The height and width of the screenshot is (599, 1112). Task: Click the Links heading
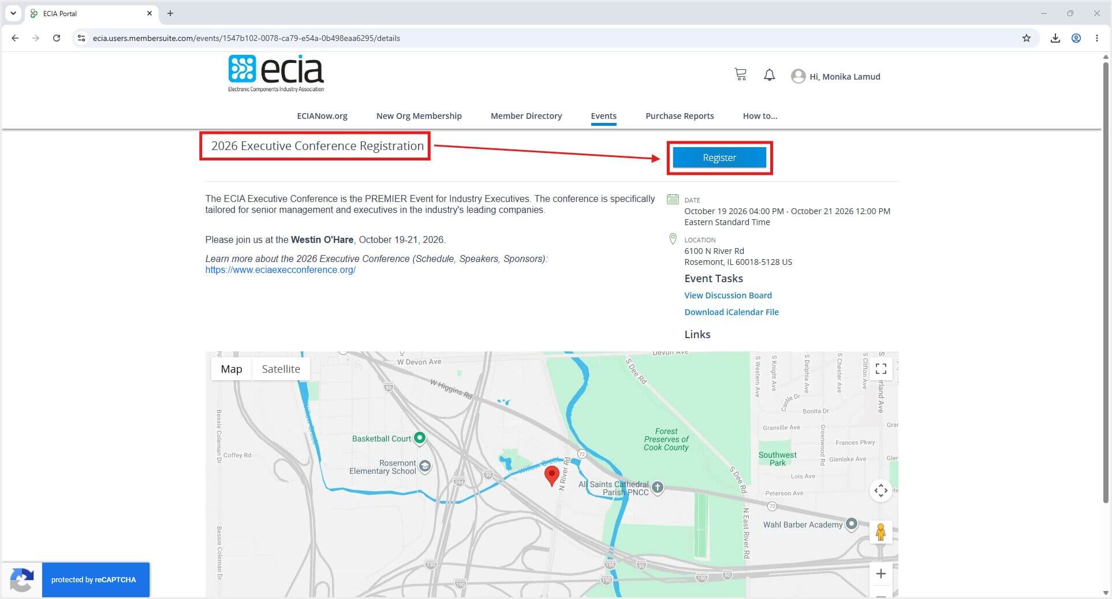pos(697,335)
